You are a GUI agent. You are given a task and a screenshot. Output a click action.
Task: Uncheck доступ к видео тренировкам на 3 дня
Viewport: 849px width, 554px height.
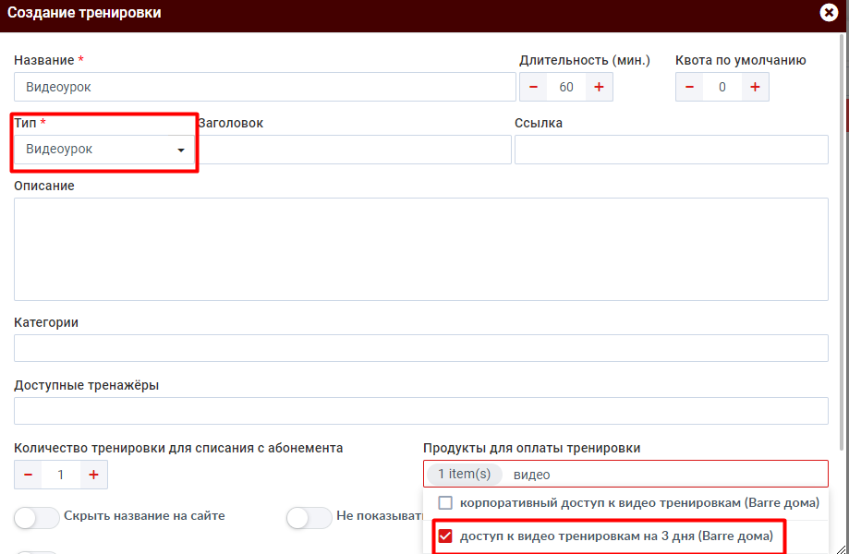point(445,536)
